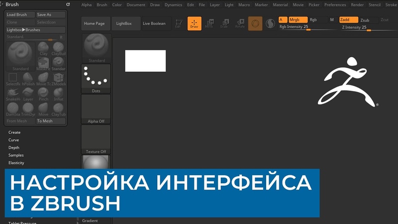398x224 pixels.
Task: Select the Pinch brush icon
Action: point(43,95)
